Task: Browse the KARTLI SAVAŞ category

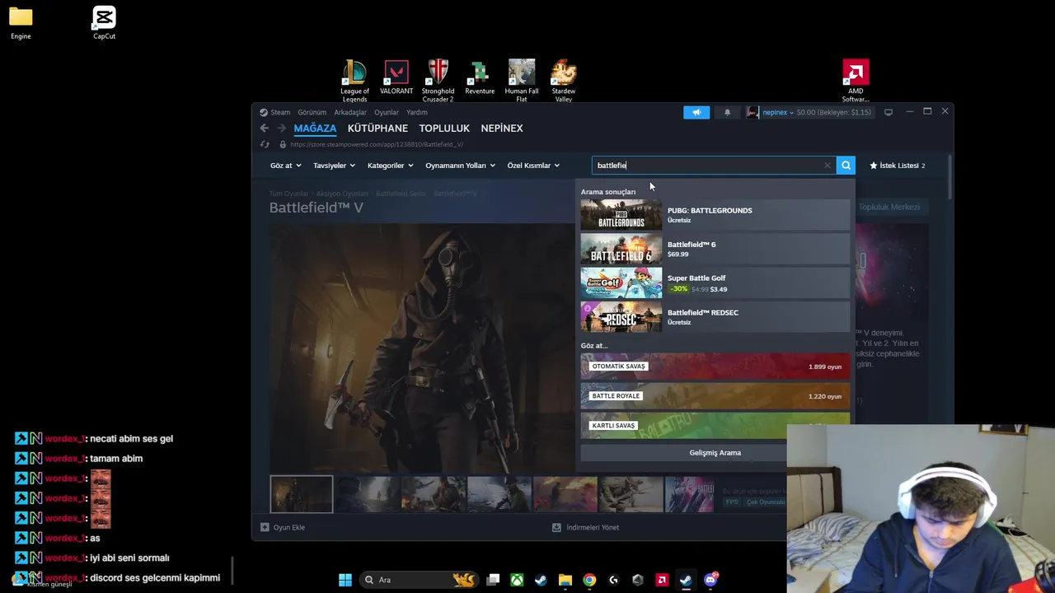Action: click(x=715, y=426)
